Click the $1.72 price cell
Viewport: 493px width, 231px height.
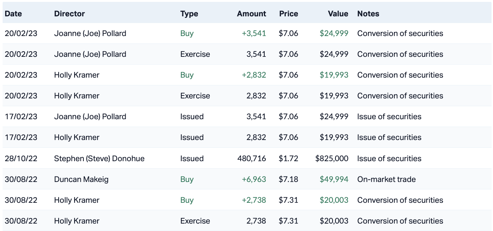point(288,159)
